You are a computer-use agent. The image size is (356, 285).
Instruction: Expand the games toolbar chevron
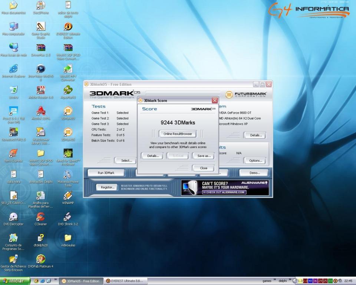(x=274, y=279)
